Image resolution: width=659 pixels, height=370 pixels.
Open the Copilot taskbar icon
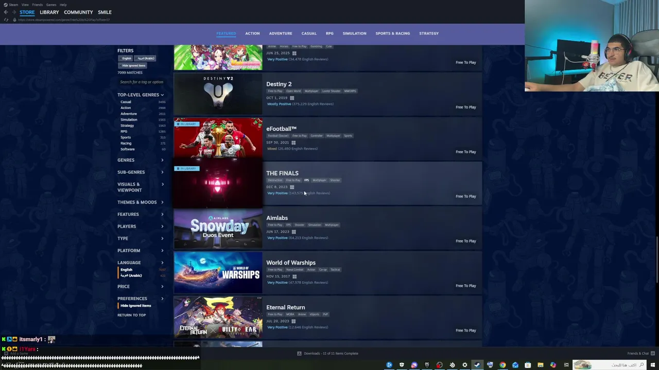(x=553, y=365)
